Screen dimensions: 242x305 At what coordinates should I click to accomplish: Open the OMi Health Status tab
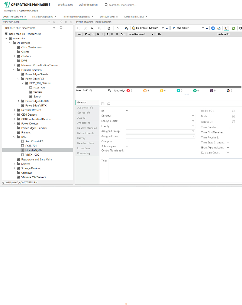pos(134,17)
